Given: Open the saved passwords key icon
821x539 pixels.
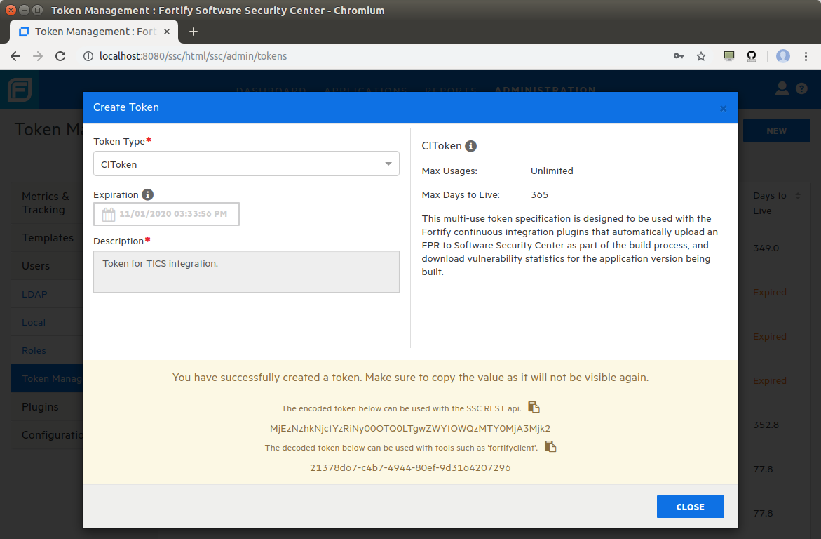Looking at the screenshot, I should click(x=679, y=56).
